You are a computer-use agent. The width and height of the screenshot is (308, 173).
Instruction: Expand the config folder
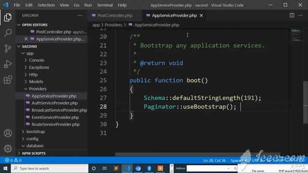[x=23, y=139]
